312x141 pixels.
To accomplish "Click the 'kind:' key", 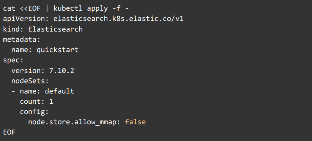I will coord(14,29).
